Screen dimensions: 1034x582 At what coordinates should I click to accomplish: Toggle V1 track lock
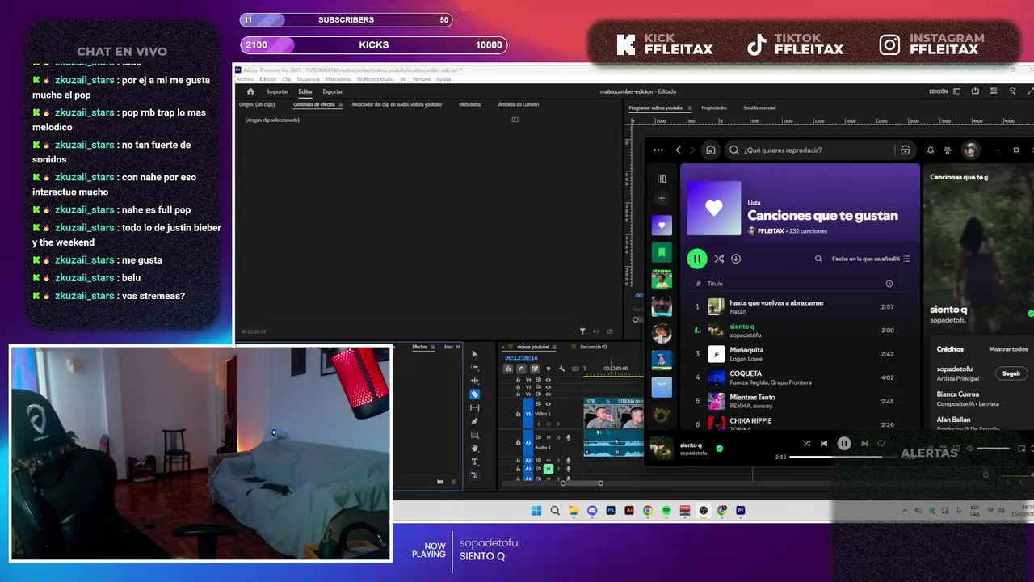518,414
